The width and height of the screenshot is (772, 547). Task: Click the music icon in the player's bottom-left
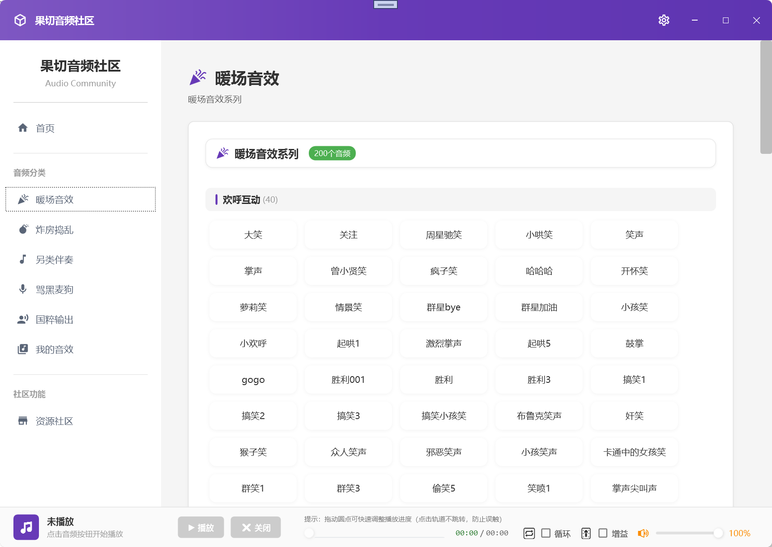[26, 527]
